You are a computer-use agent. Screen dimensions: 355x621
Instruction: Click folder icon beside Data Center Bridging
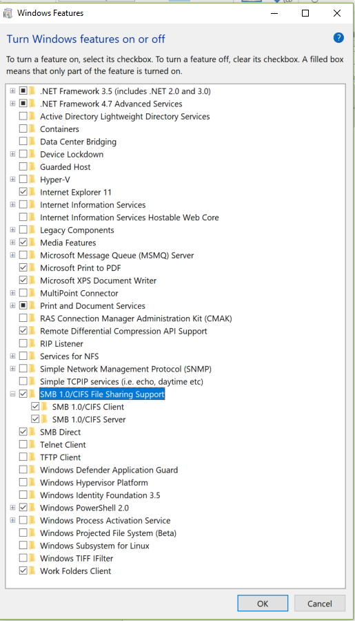tap(32, 142)
